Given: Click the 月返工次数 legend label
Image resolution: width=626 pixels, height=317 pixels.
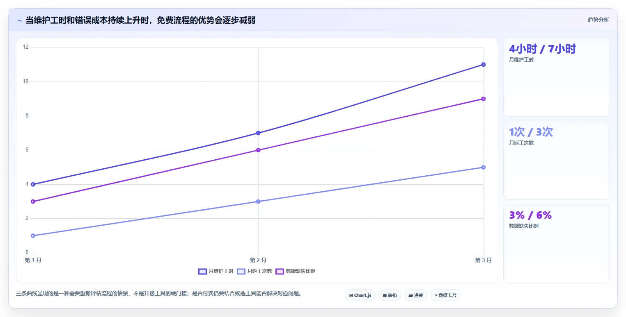Looking at the screenshot, I should point(259,271).
